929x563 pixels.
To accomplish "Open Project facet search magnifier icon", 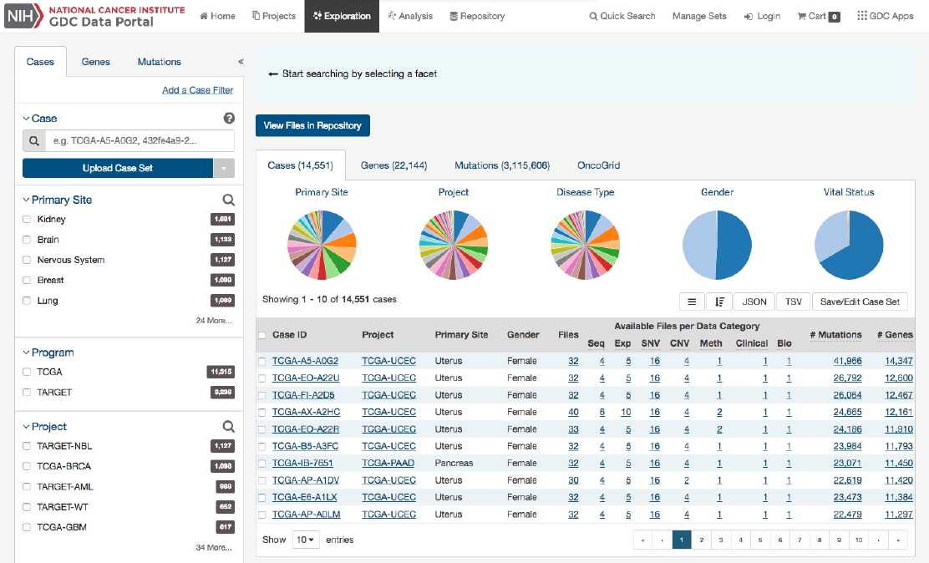I will tap(228, 427).
